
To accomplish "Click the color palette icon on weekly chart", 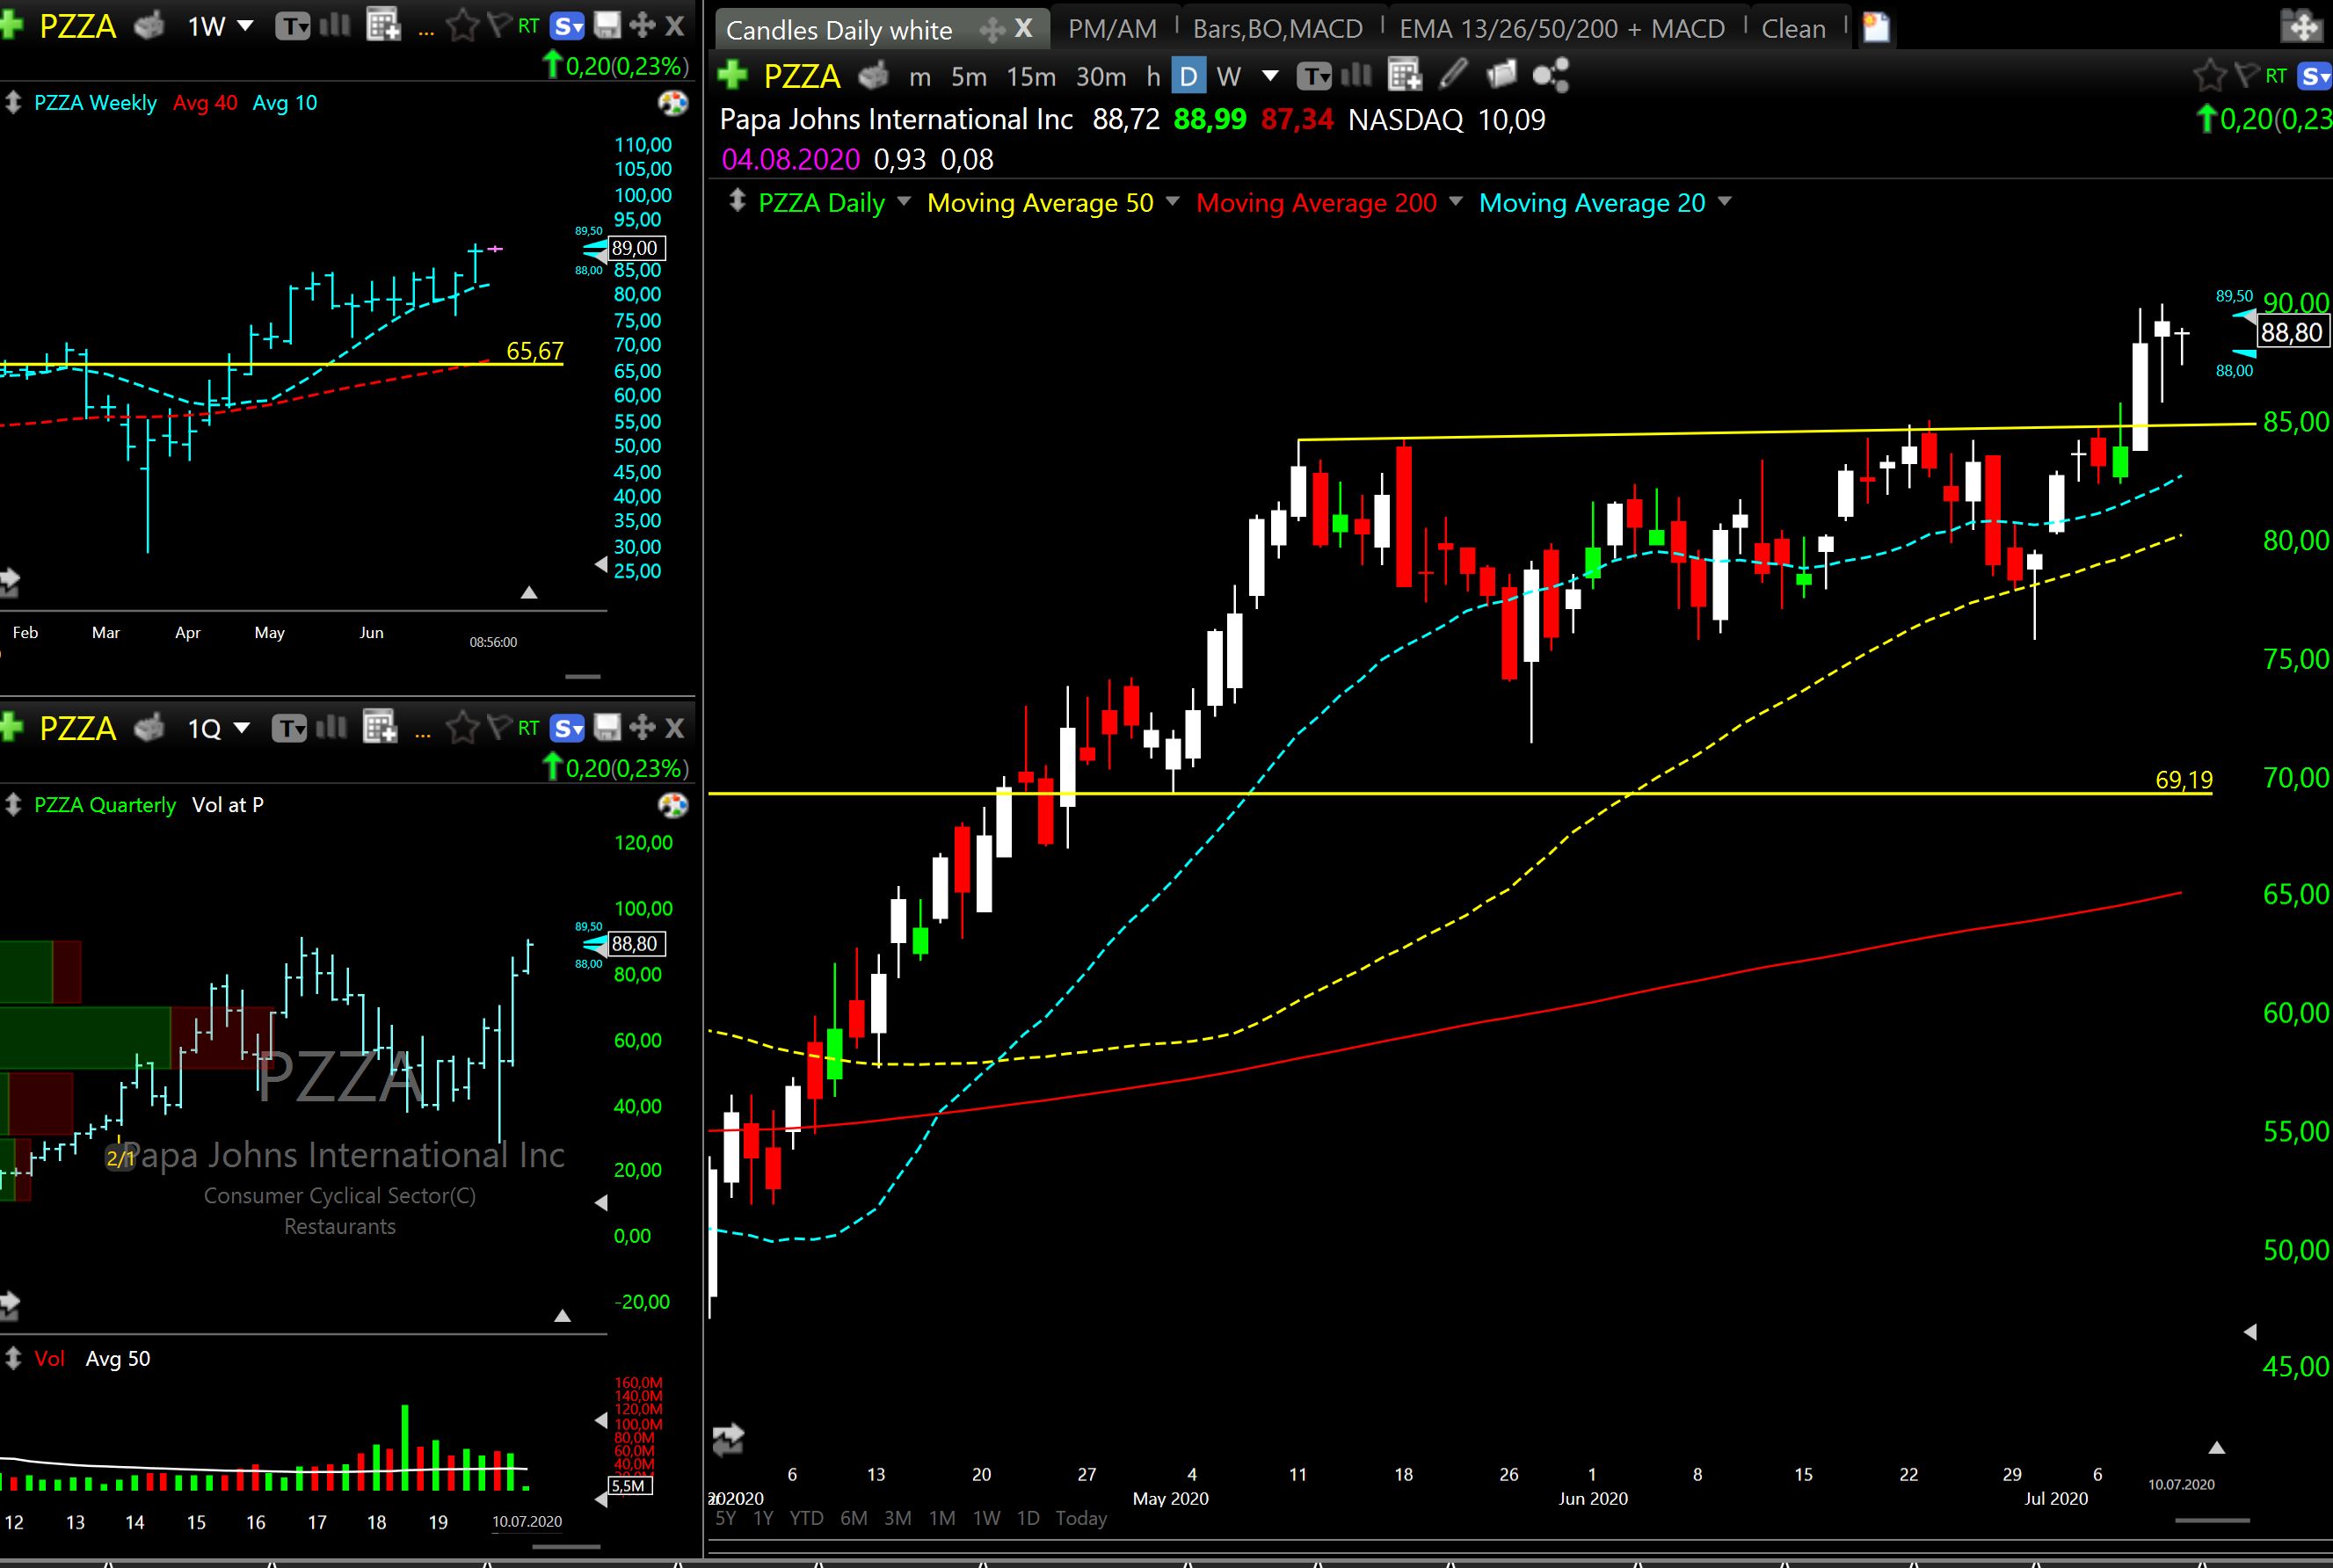I will 673,103.
